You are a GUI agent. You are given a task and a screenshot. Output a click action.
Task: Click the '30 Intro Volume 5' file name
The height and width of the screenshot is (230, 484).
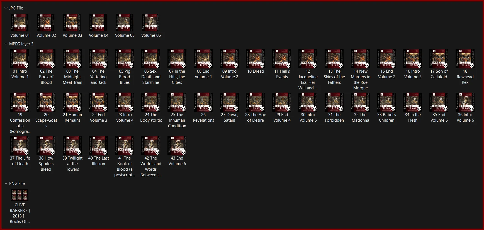[308, 118]
